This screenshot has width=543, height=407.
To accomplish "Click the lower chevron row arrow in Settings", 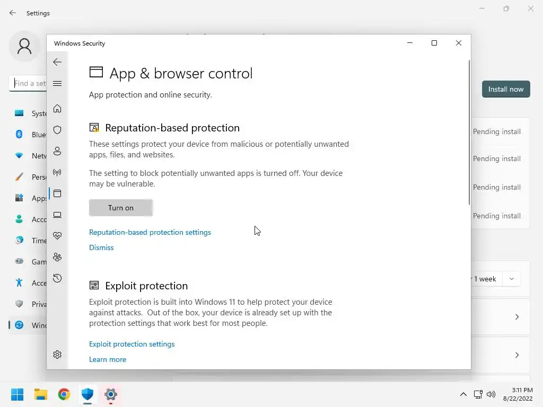I will (517, 355).
